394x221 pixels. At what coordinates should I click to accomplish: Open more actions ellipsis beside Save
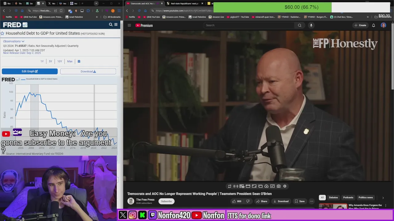pos(312,201)
